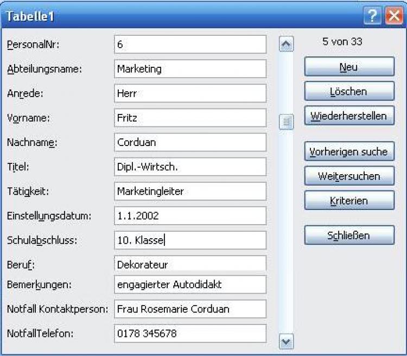
Task: Click the Help question mark icon
Action: tap(372, 17)
